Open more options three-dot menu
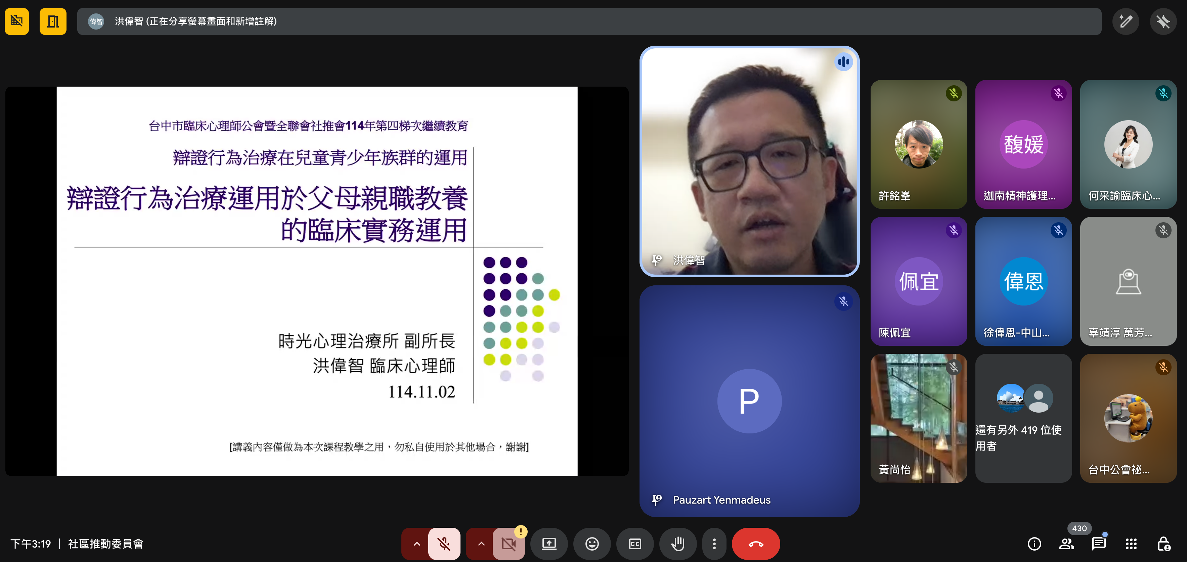This screenshot has width=1187, height=562. click(714, 544)
